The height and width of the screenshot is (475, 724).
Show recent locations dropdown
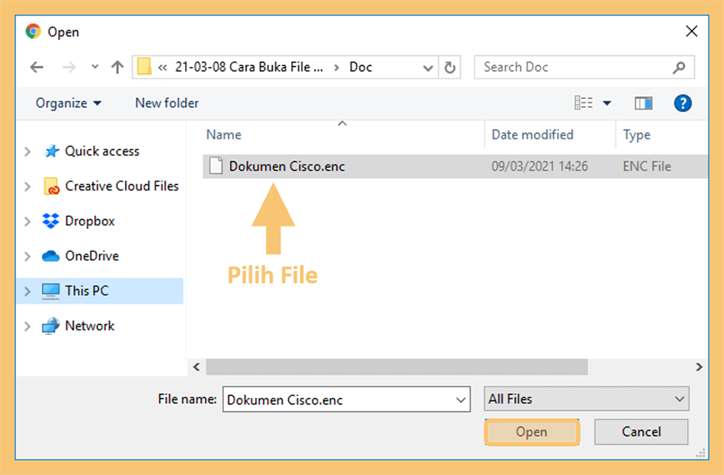pos(95,67)
